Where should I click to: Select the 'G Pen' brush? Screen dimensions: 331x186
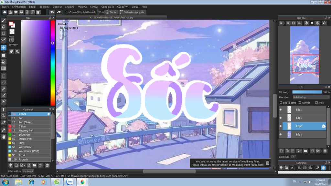pyautogui.click(x=29, y=126)
